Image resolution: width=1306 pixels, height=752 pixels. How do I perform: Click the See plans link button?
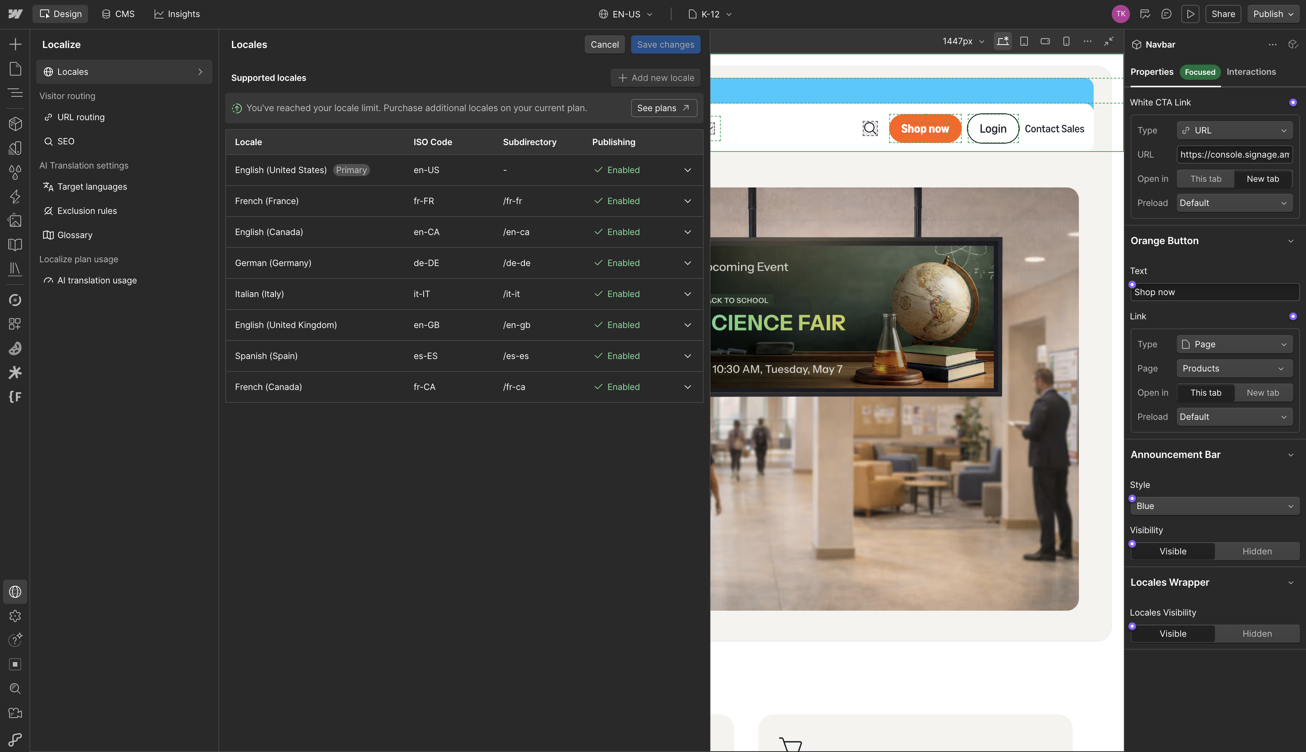click(x=664, y=108)
